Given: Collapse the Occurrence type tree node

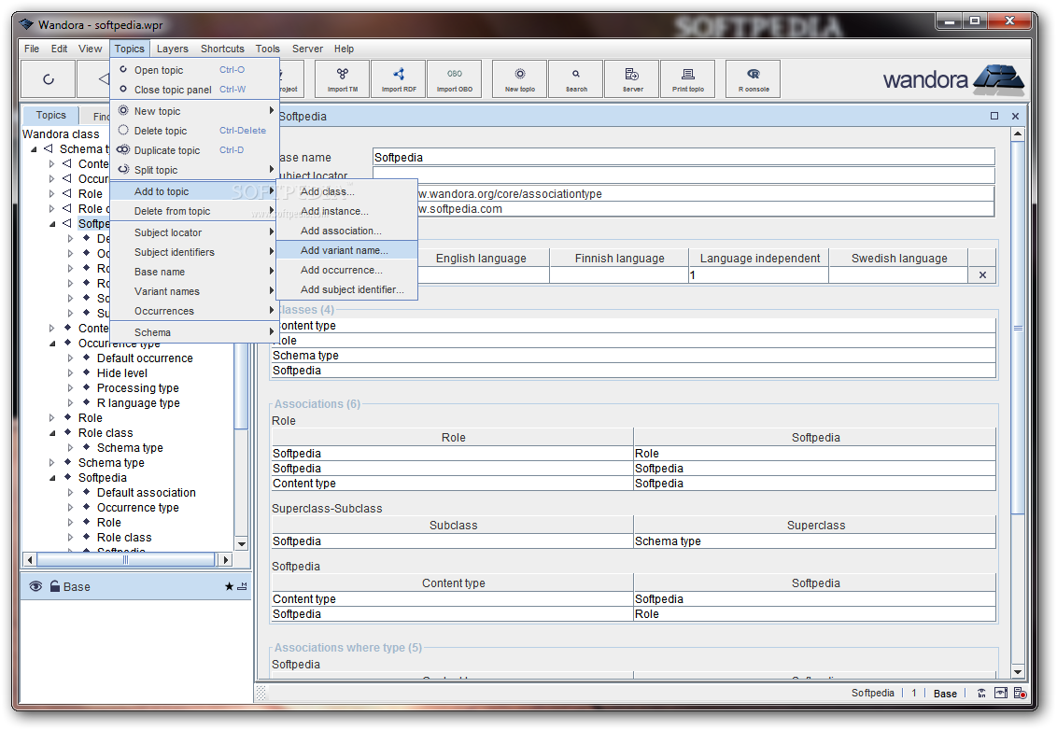Looking at the screenshot, I should coord(52,344).
